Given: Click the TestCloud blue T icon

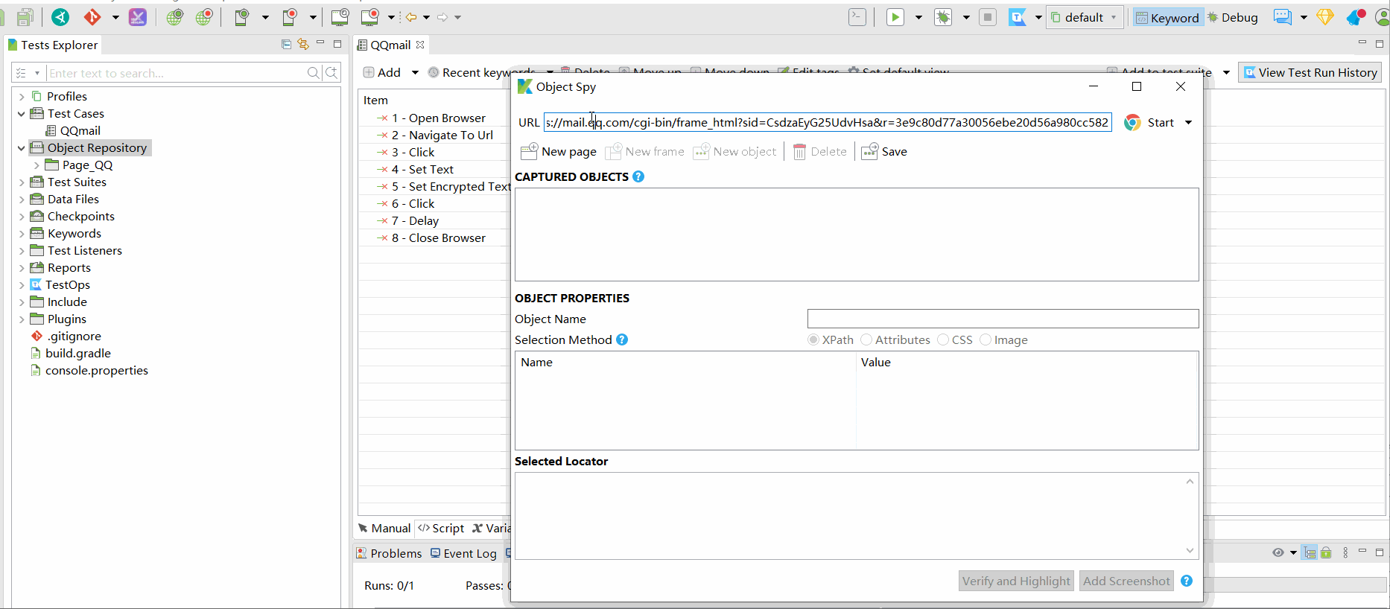Looking at the screenshot, I should [x=1018, y=17].
